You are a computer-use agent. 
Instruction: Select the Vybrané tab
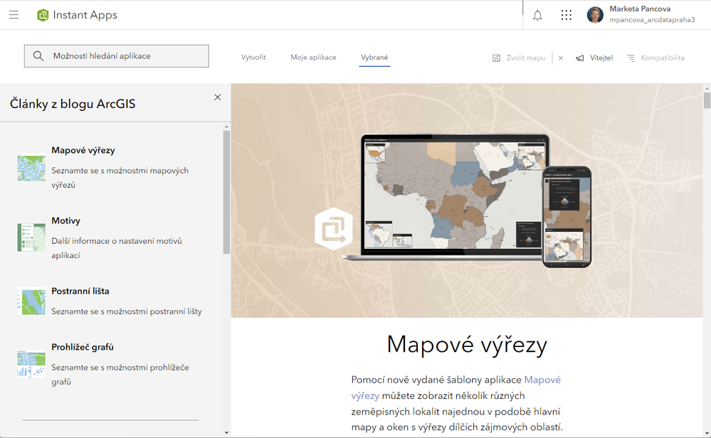click(374, 58)
